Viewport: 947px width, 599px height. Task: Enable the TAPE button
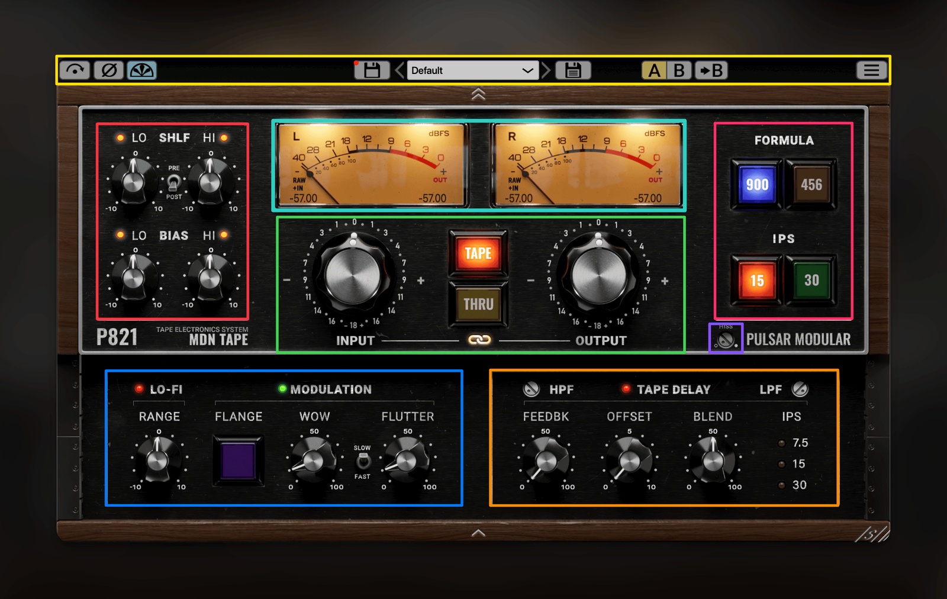[x=478, y=254]
